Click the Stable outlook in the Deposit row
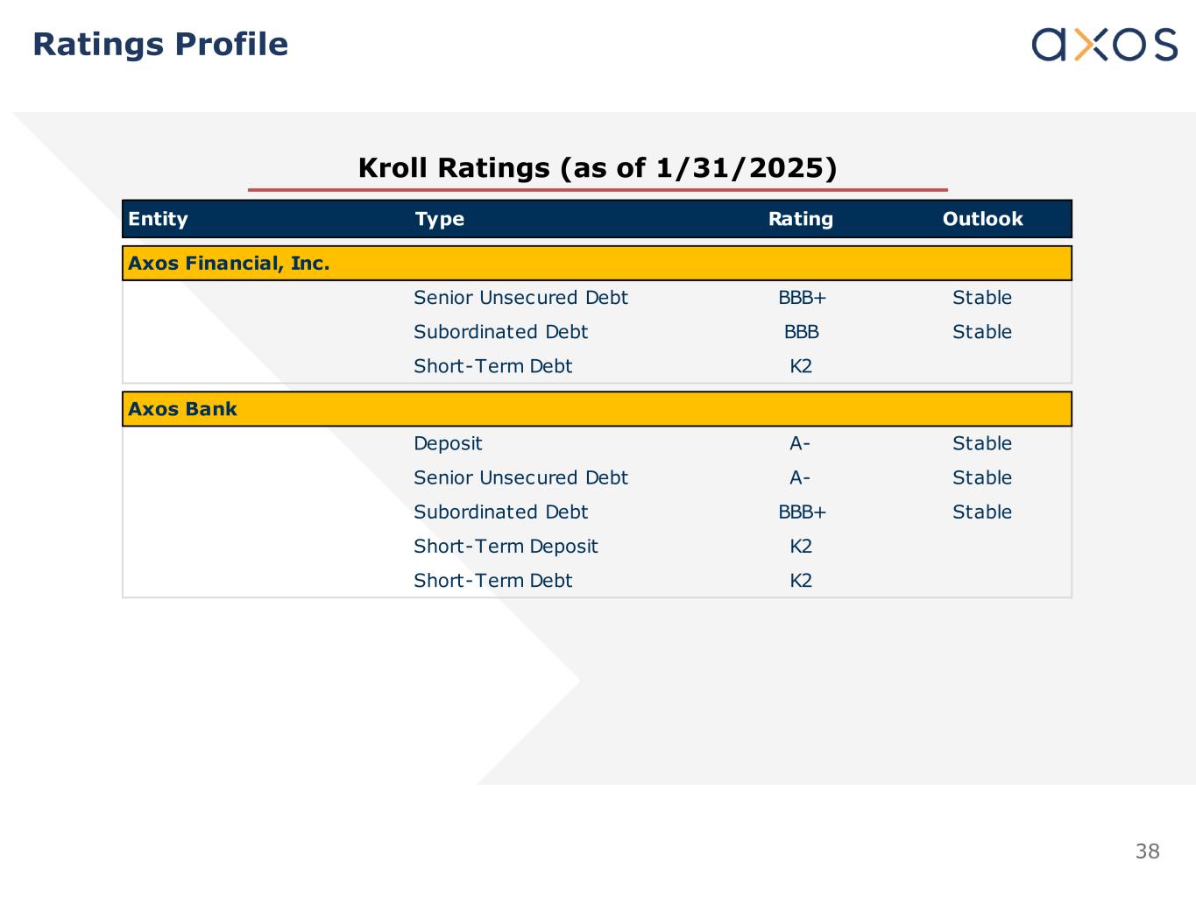1196x897 pixels. (982, 444)
